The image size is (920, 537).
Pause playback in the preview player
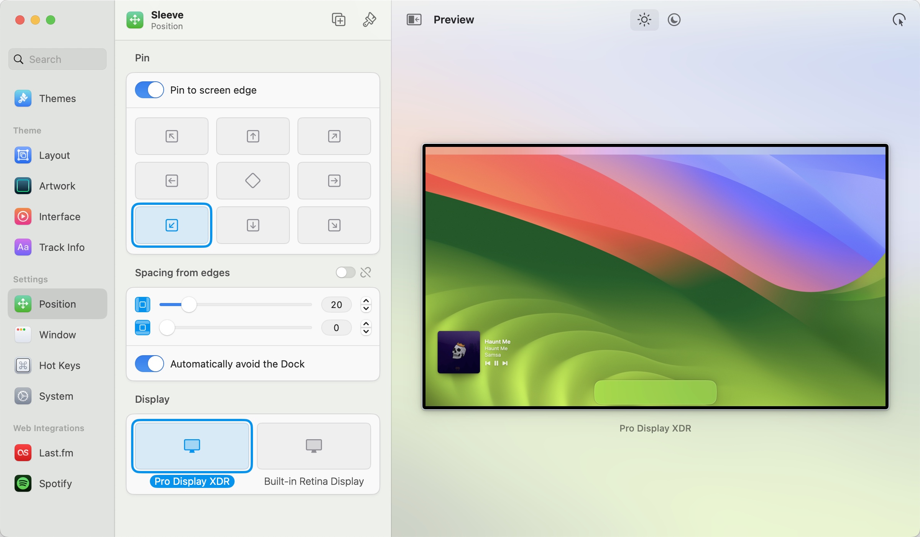496,363
